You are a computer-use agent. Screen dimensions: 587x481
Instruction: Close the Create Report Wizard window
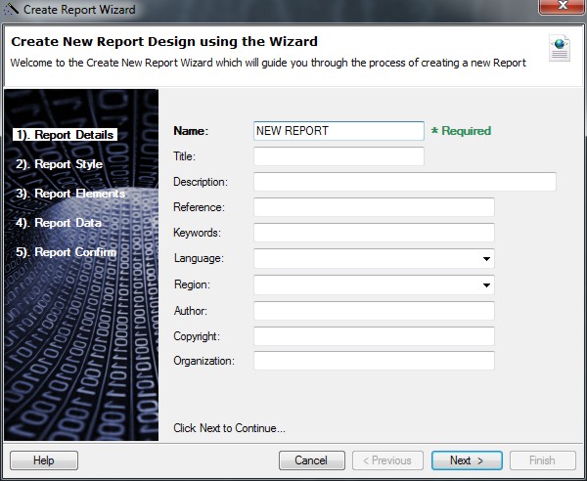pyautogui.click(x=561, y=9)
